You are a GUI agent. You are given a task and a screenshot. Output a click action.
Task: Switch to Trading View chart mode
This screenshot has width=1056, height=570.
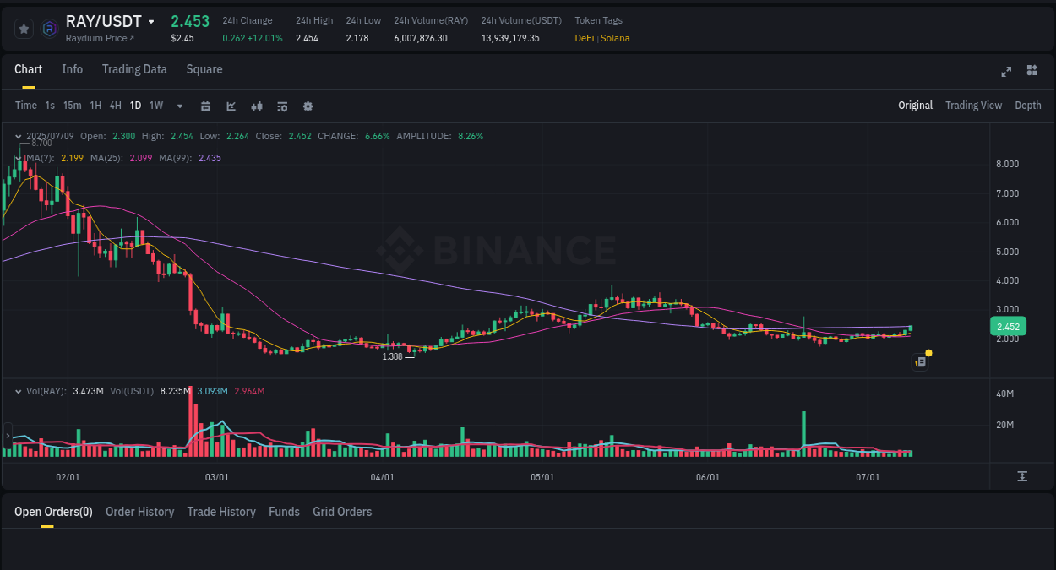pos(973,106)
